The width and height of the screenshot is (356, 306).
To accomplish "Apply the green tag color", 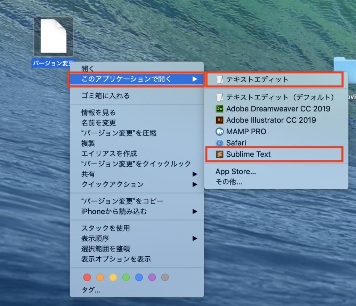I will click(x=126, y=277).
